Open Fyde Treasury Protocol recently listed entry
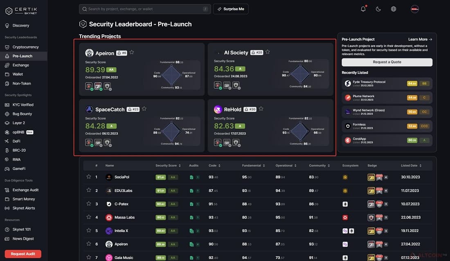450x261 pixels. [x=387, y=83]
